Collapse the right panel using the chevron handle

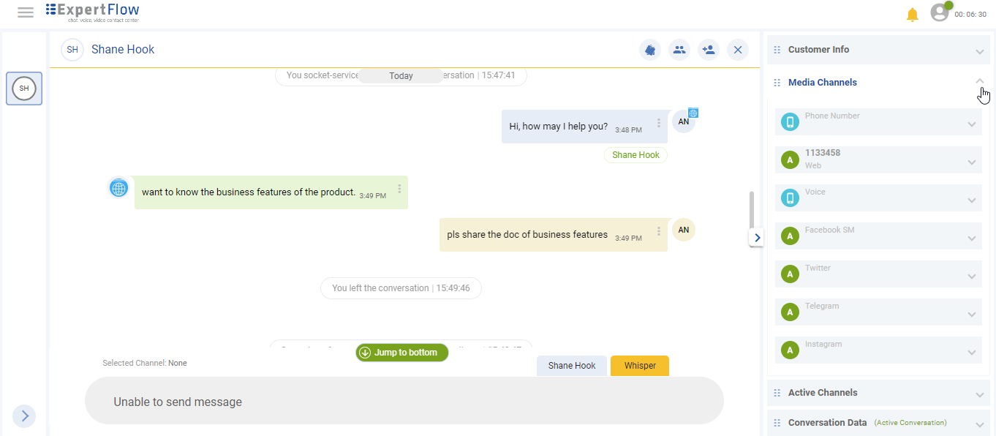click(x=757, y=238)
